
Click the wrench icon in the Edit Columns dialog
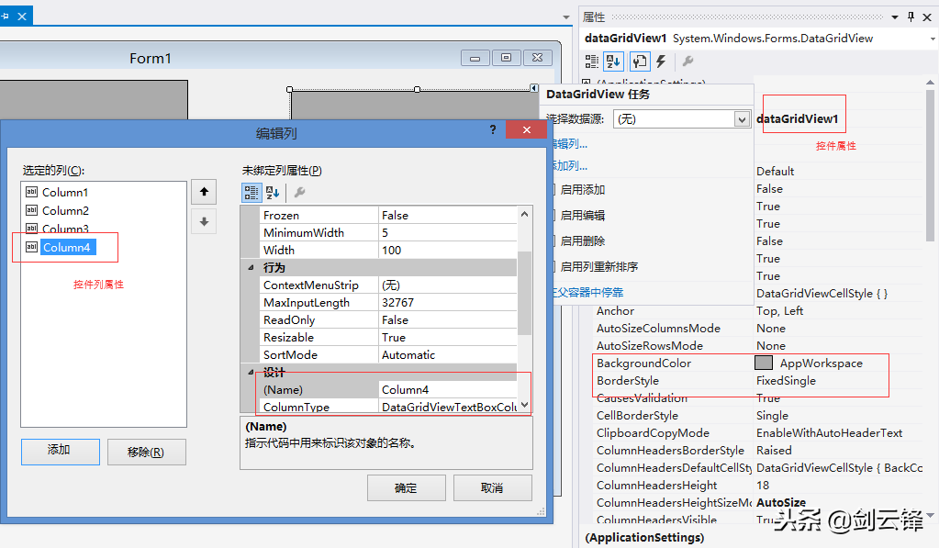pos(300,192)
